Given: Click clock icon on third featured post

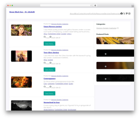Looking at the screenshot, I should (x=106, y=66).
